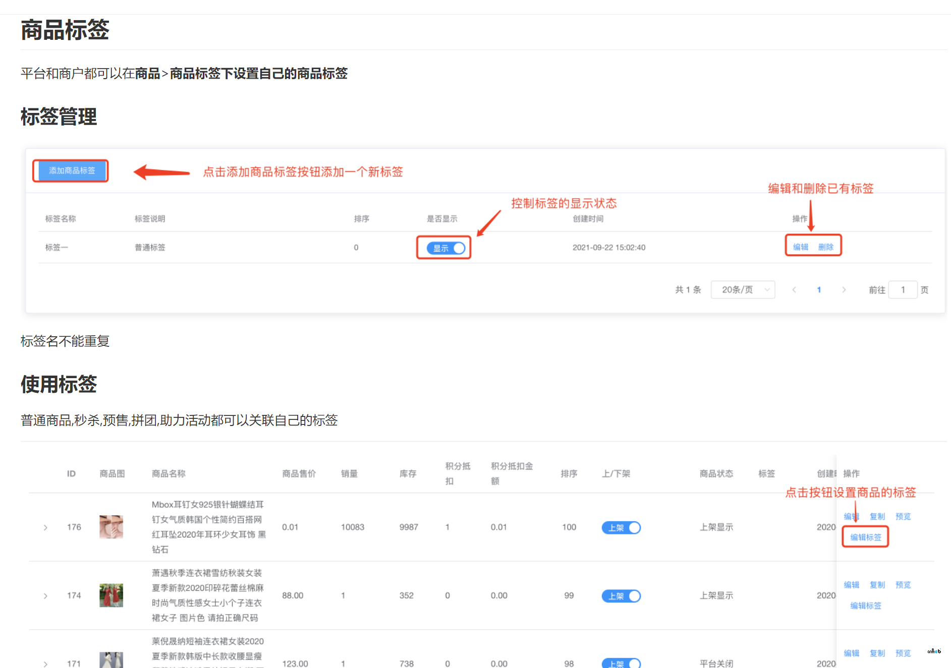Open the product 174 dress thumbnail
Viewport: 951px width, 668px height.
111,595
